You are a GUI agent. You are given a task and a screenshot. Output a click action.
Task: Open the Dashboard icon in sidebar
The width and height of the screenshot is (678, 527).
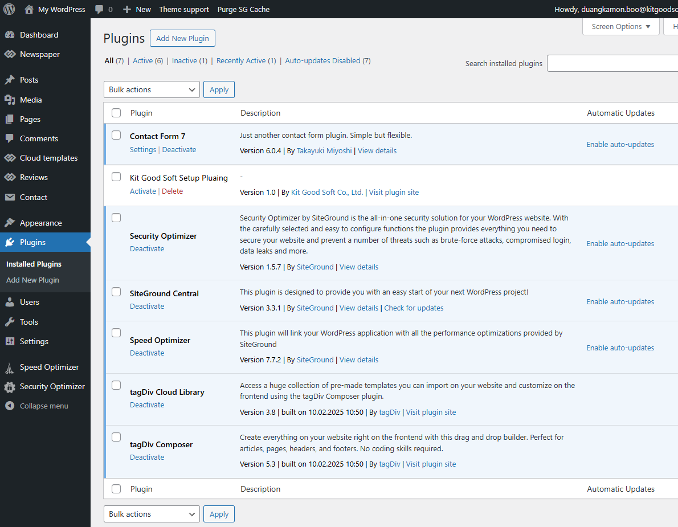(x=10, y=35)
